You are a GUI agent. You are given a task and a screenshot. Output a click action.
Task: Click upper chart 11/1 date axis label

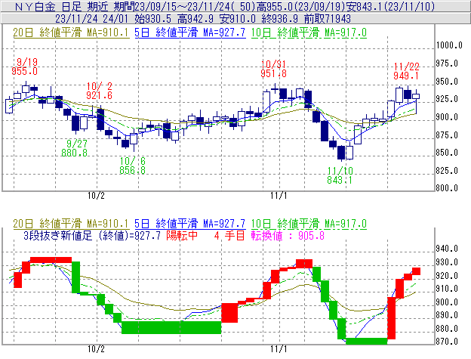pos(279,196)
